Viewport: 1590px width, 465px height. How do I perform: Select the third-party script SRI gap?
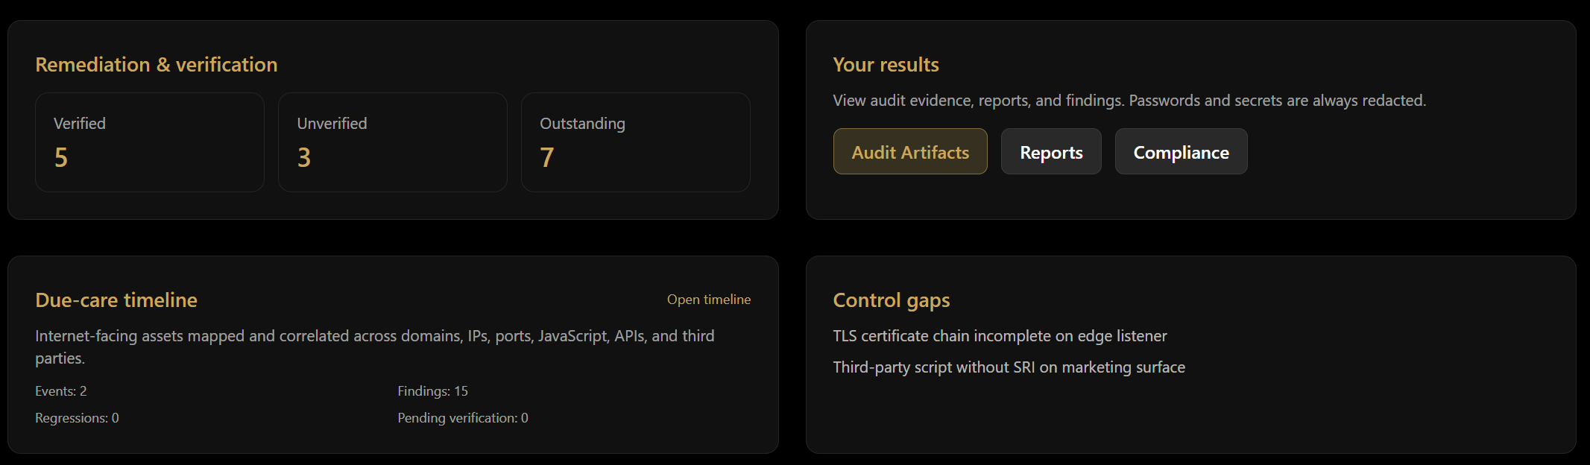pyautogui.click(x=1009, y=367)
